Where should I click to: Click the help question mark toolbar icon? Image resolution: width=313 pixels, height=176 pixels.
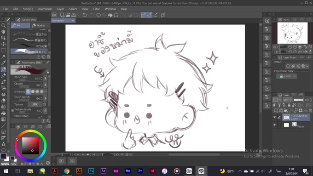pos(163,15)
